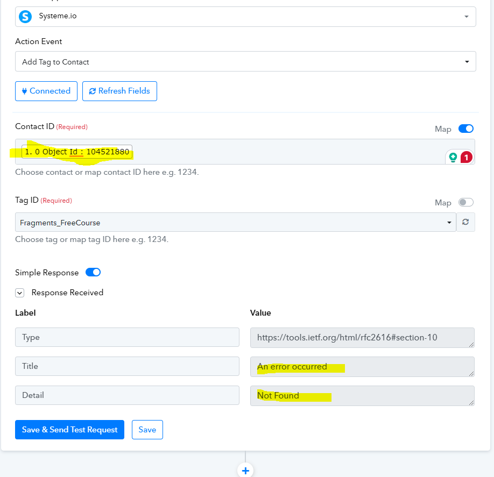This screenshot has width=494, height=477.
Task: Open the Add Tag to Contact action event dropdown
Action: pyautogui.click(x=245, y=61)
